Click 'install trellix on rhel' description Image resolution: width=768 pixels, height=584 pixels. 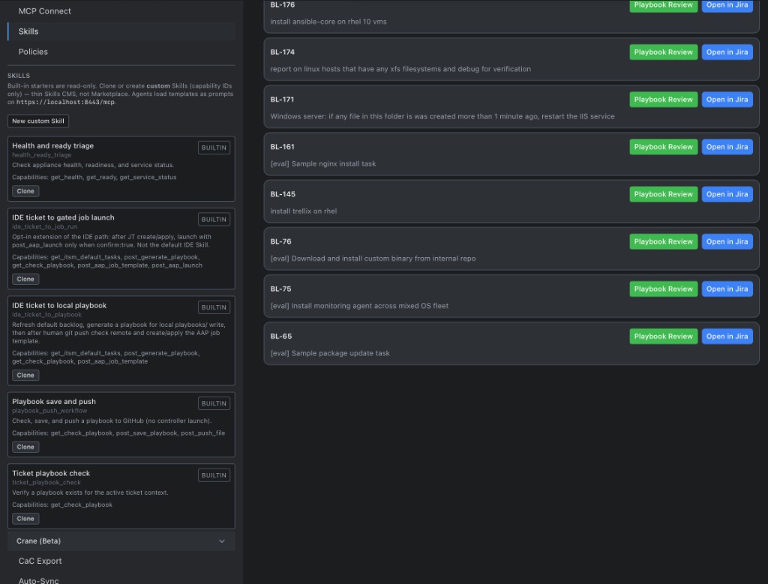point(304,211)
